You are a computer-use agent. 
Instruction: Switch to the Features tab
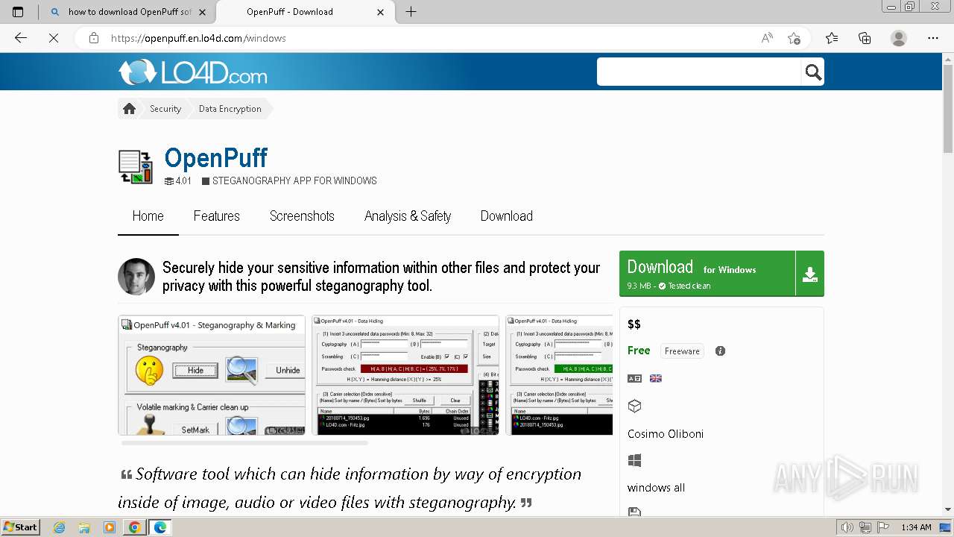[x=217, y=216]
